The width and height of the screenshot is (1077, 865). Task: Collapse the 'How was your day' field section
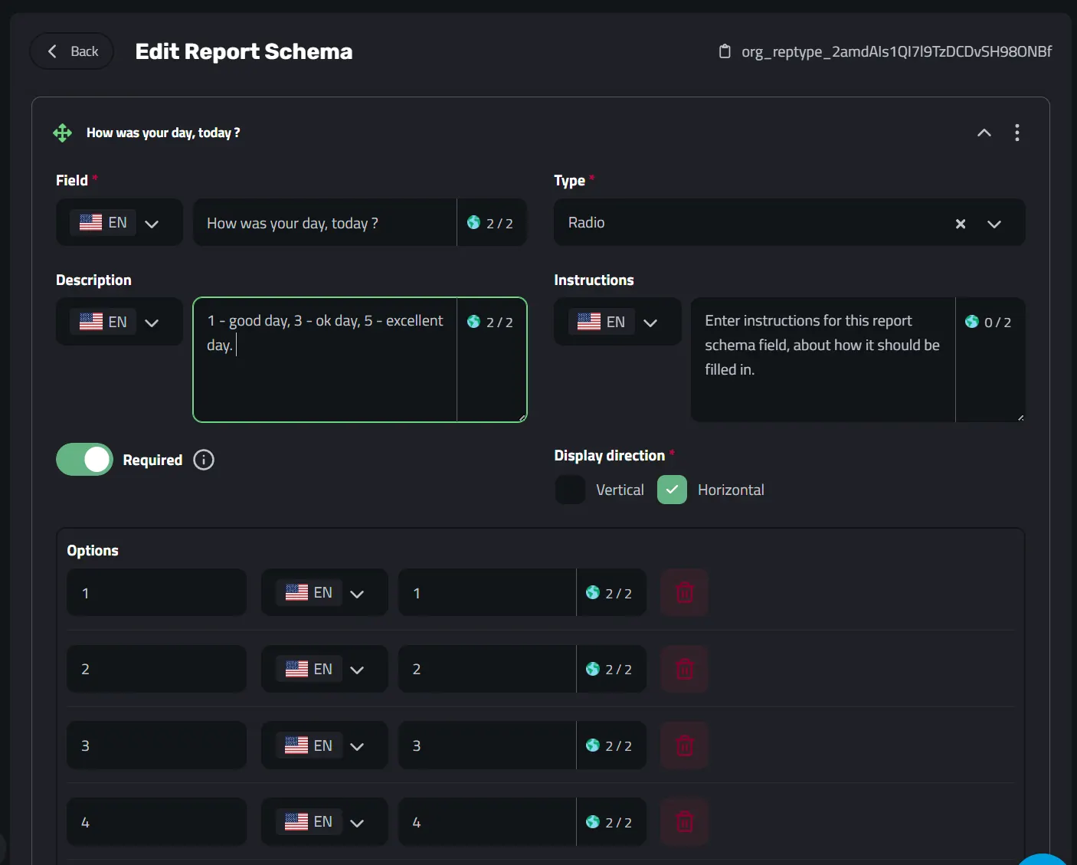coord(984,133)
